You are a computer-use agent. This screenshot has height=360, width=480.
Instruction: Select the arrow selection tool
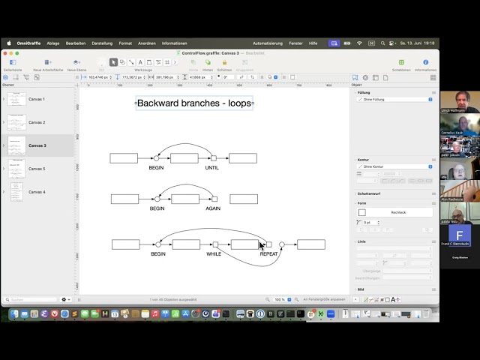(113, 62)
